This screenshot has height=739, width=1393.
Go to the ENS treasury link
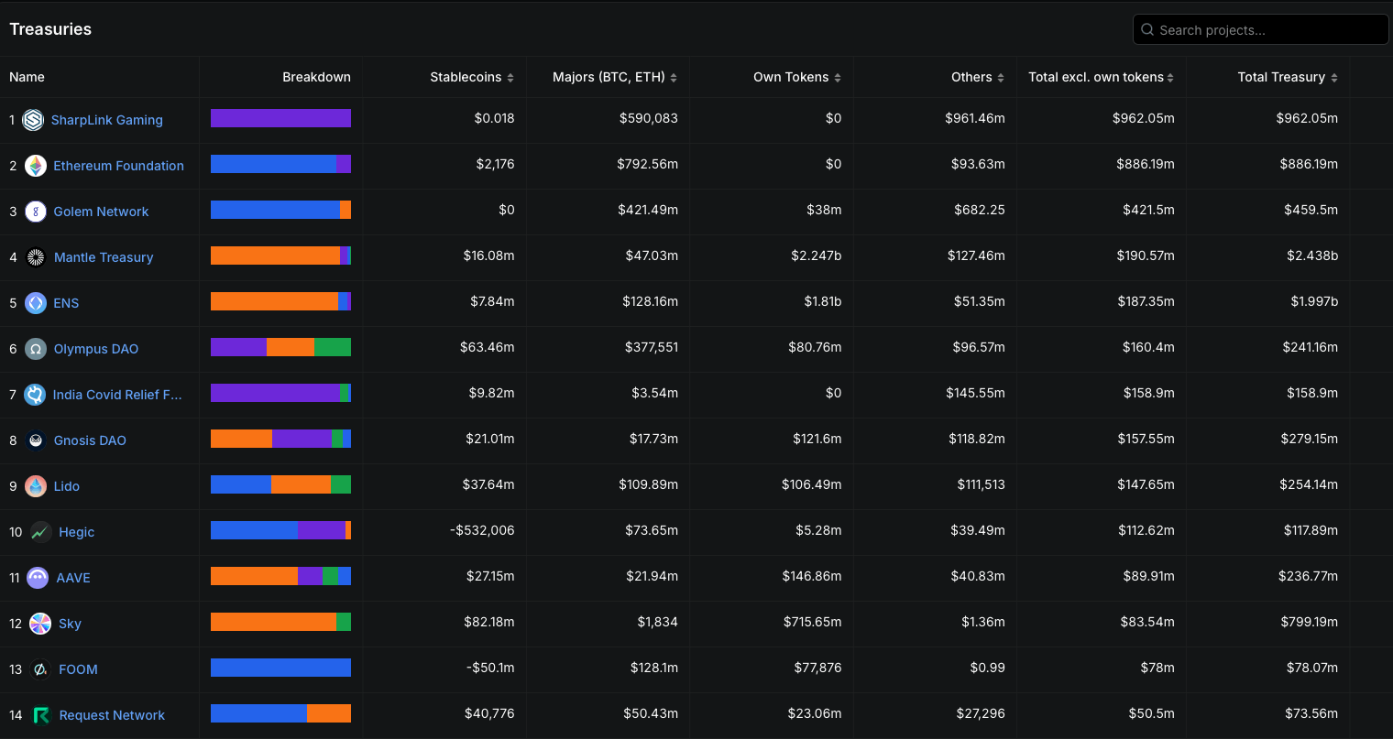[x=66, y=303]
